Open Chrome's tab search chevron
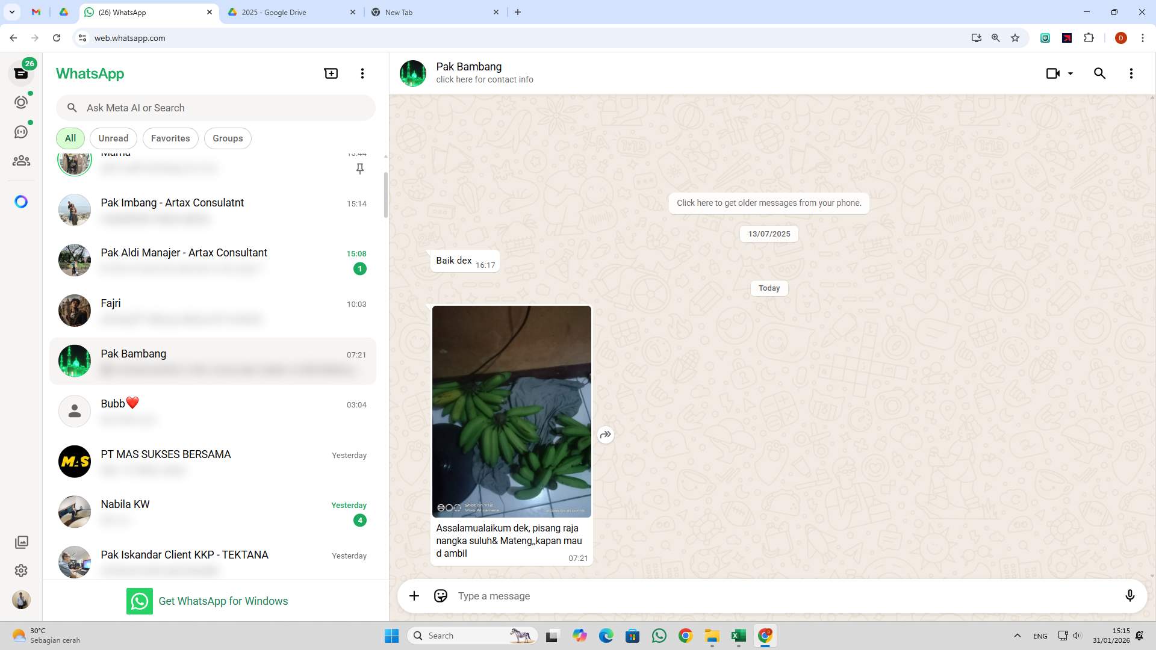 pos(11,12)
